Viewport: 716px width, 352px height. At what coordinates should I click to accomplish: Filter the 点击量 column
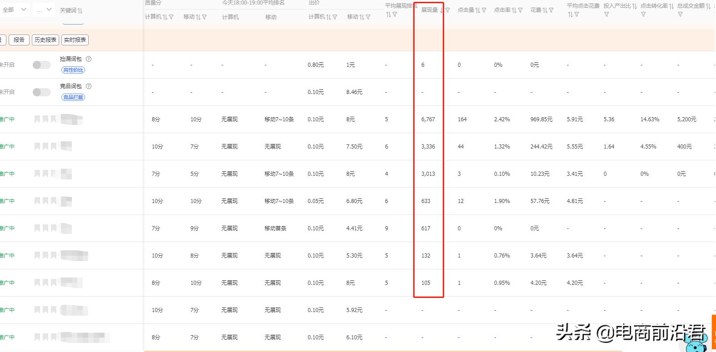point(484,10)
